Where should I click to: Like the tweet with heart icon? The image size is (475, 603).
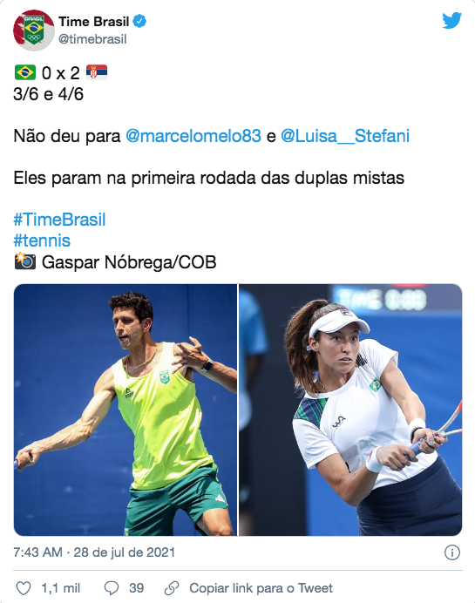tap(23, 588)
